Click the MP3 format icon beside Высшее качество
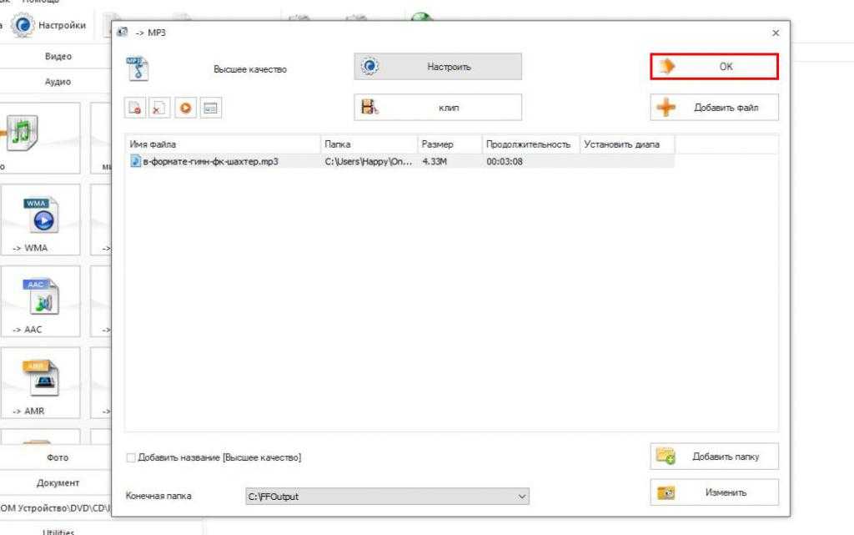854x535 pixels. tap(138, 68)
